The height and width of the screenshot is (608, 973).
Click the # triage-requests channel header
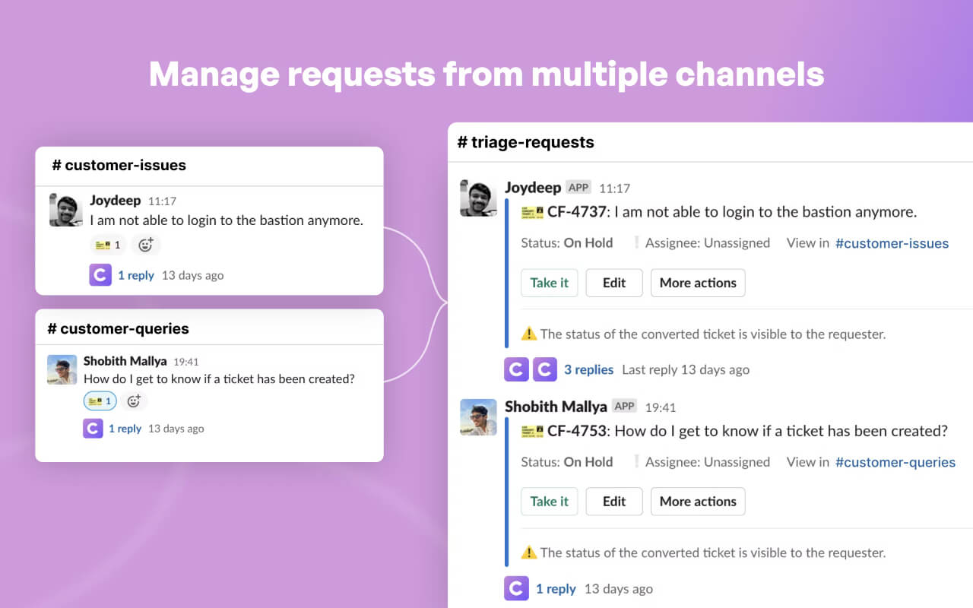[526, 142]
